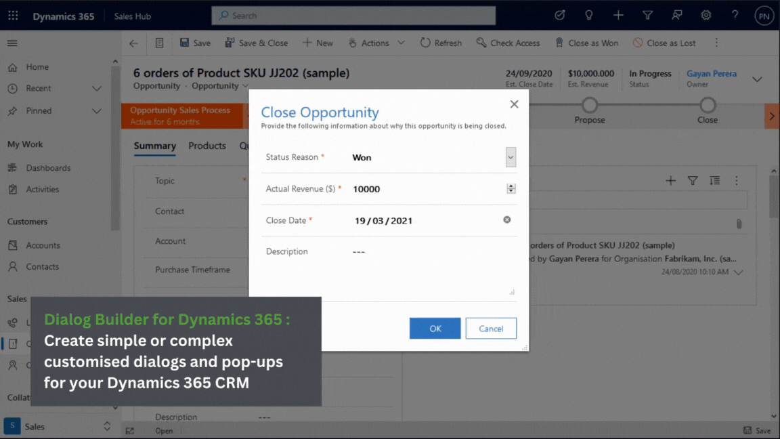Open the PN user profile avatar

point(764,16)
